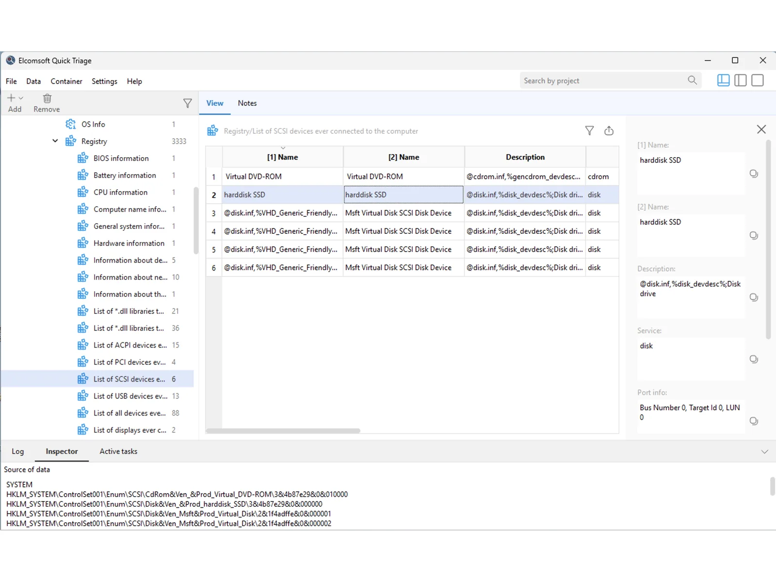Viewport: 776px width, 582px height.
Task: Select the Virtual DVD-ROM table row
Action: [412, 177]
